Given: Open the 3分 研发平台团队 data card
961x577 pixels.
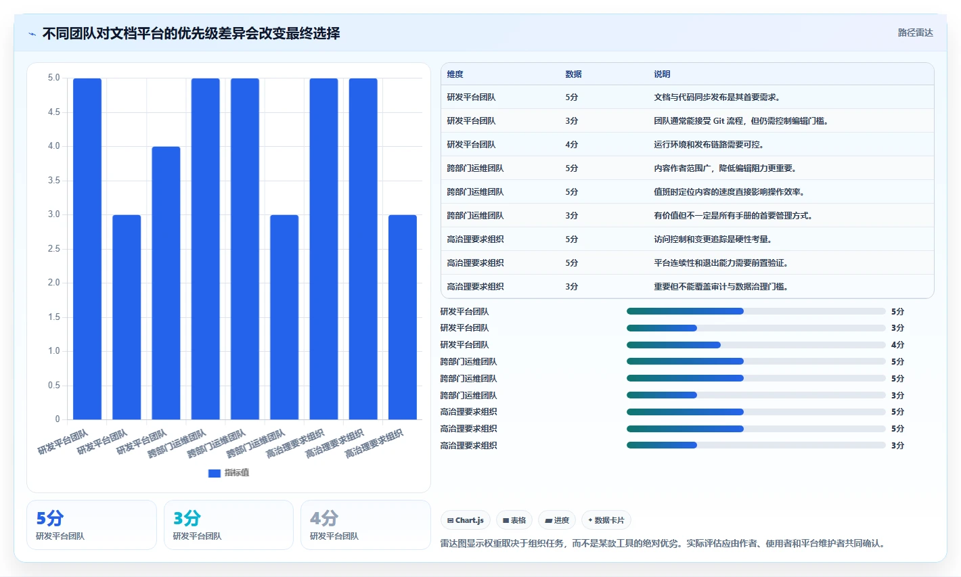Looking at the screenshot, I should [229, 525].
